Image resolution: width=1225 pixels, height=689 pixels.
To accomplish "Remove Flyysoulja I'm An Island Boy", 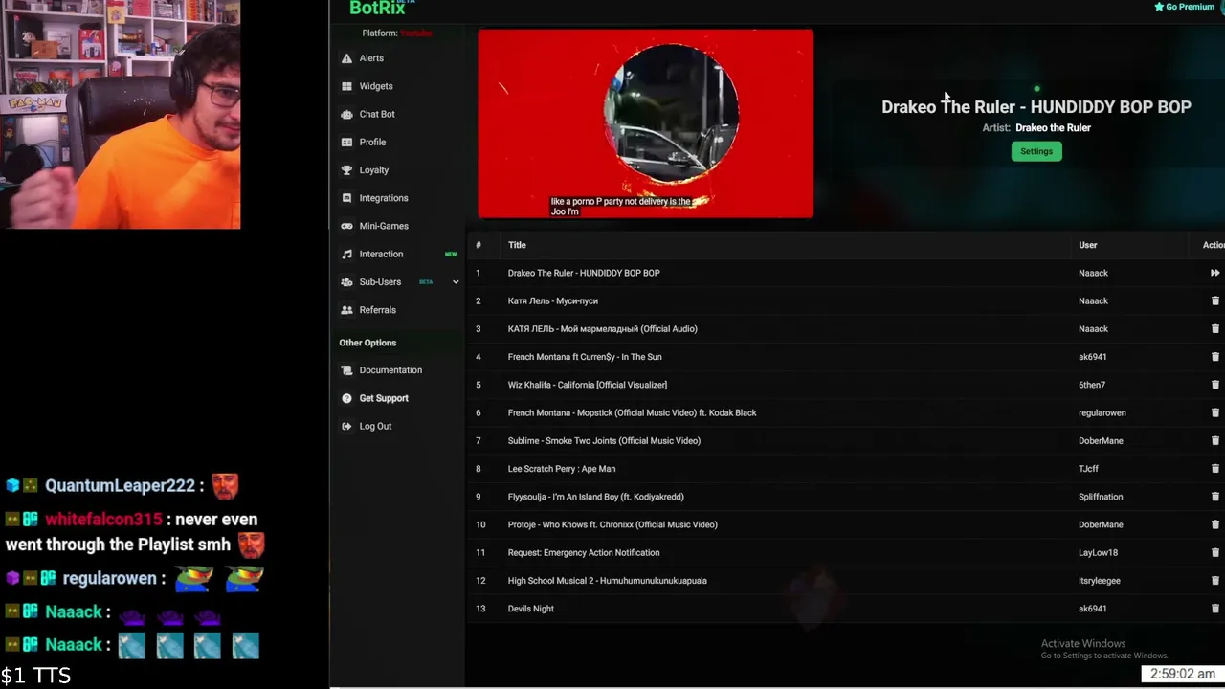I will [x=1214, y=497].
